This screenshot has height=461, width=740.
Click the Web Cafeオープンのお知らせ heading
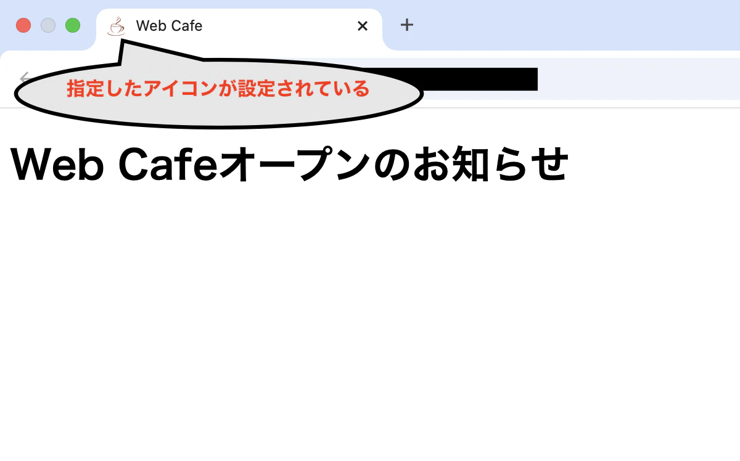(289, 164)
